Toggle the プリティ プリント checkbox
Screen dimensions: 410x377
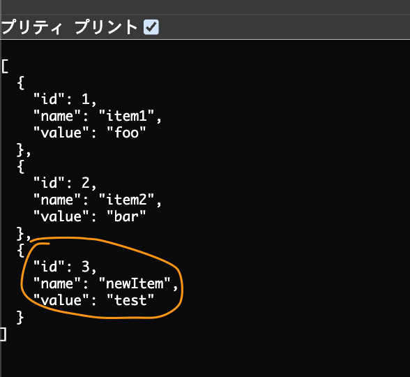(x=151, y=27)
